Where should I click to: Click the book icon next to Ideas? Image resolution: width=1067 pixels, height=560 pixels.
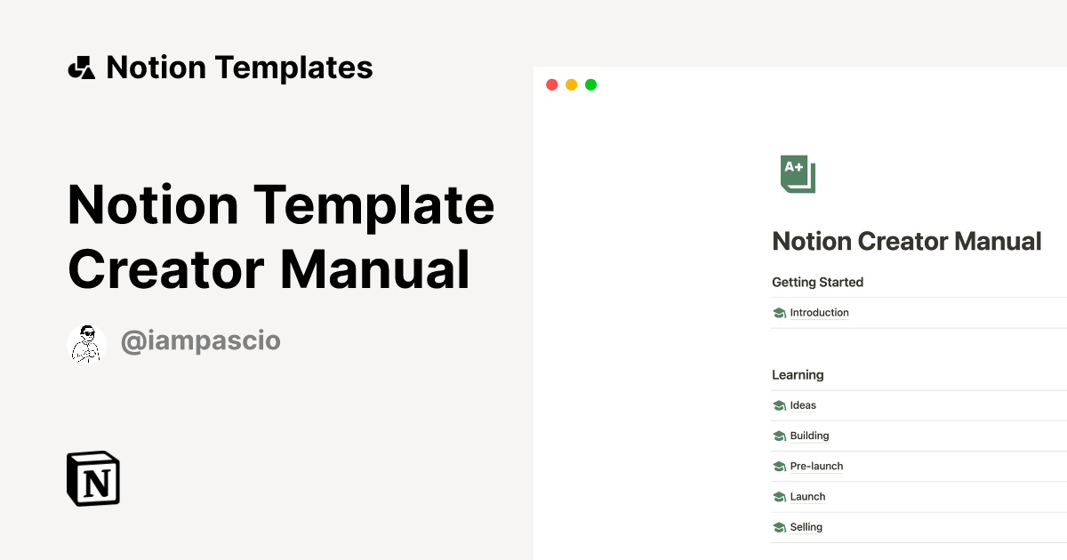click(x=778, y=405)
